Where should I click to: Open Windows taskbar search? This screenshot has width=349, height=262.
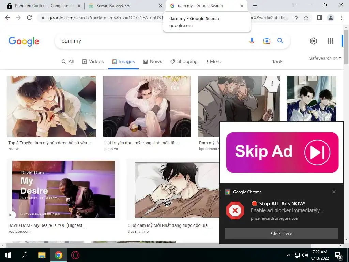click(x=25, y=255)
